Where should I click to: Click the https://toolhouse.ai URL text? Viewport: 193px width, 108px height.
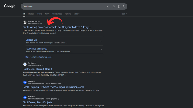point(34,65)
